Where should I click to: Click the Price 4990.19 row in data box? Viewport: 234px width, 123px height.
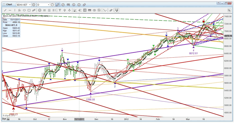click(x=11, y=22)
